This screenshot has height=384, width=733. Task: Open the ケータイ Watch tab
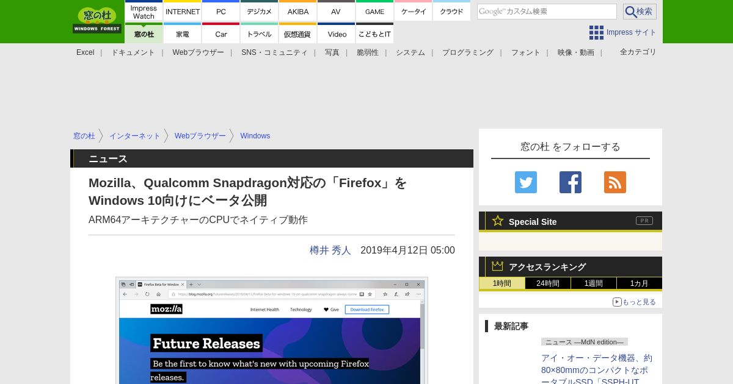414,11
